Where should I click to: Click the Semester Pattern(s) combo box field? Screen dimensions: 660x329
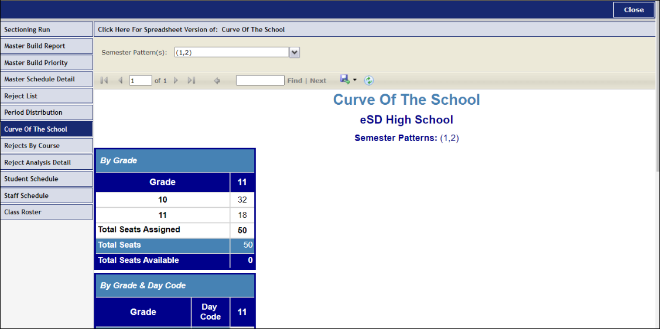pyautogui.click(x=232, y=52)
